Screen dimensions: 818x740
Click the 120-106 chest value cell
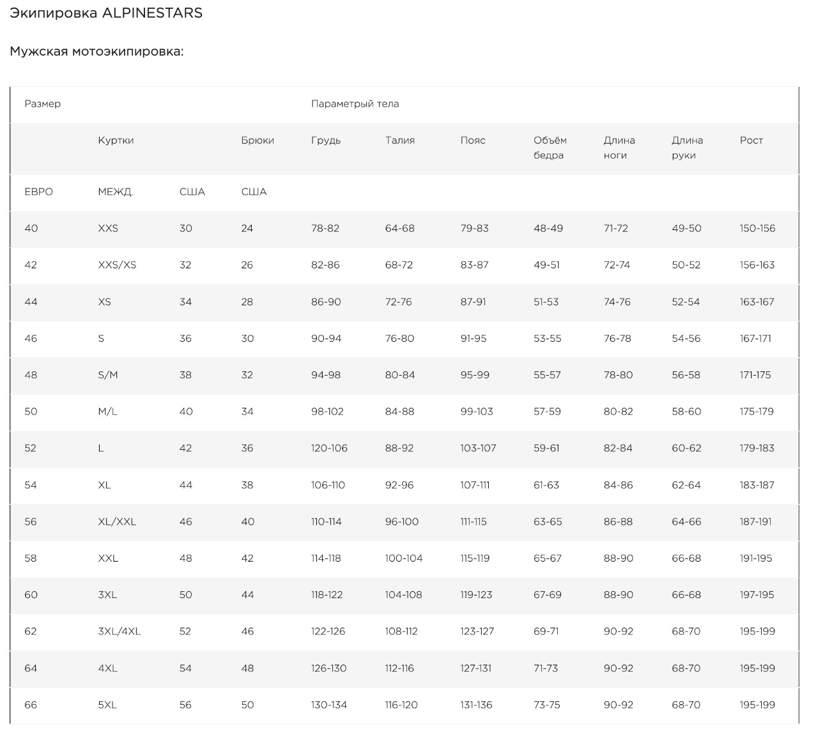[329, 449]
